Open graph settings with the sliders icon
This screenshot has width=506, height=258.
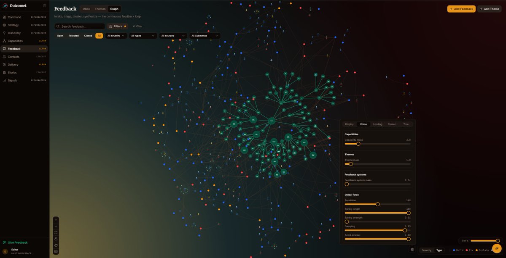[x=412, y=249]
